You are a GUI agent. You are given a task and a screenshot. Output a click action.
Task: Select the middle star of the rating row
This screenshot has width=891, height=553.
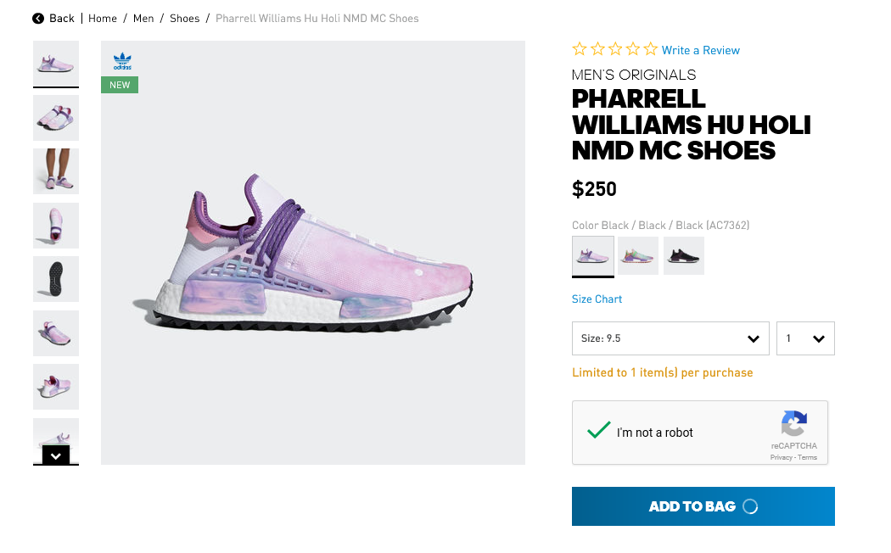pos(614,48)
